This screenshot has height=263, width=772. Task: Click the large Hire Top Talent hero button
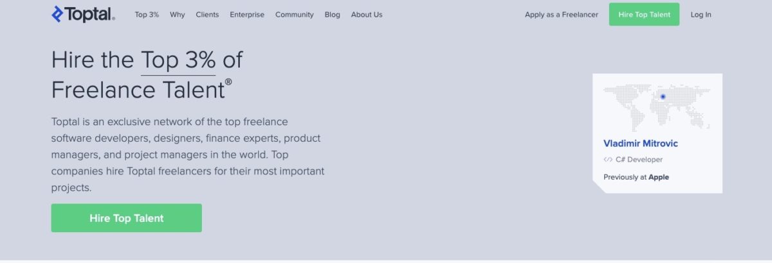point(127,218)
